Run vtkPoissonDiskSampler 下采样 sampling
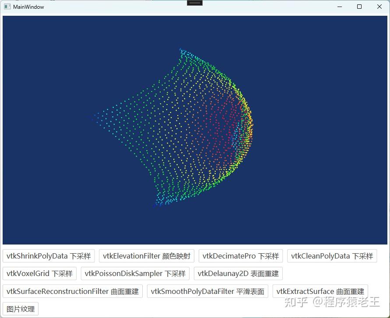Viewport: 390px width, 318px height. coord(135,274)
